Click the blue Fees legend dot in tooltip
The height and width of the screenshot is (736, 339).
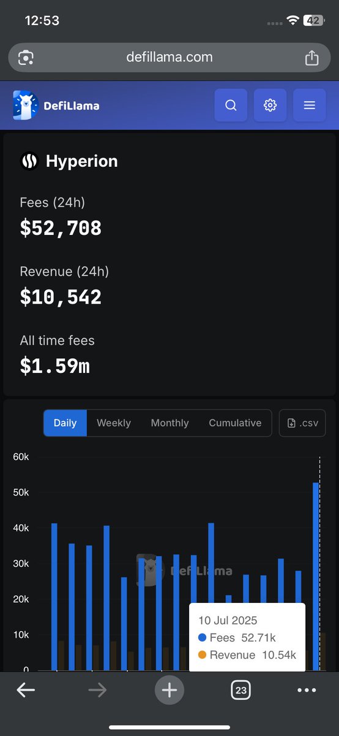pos(203,638)
